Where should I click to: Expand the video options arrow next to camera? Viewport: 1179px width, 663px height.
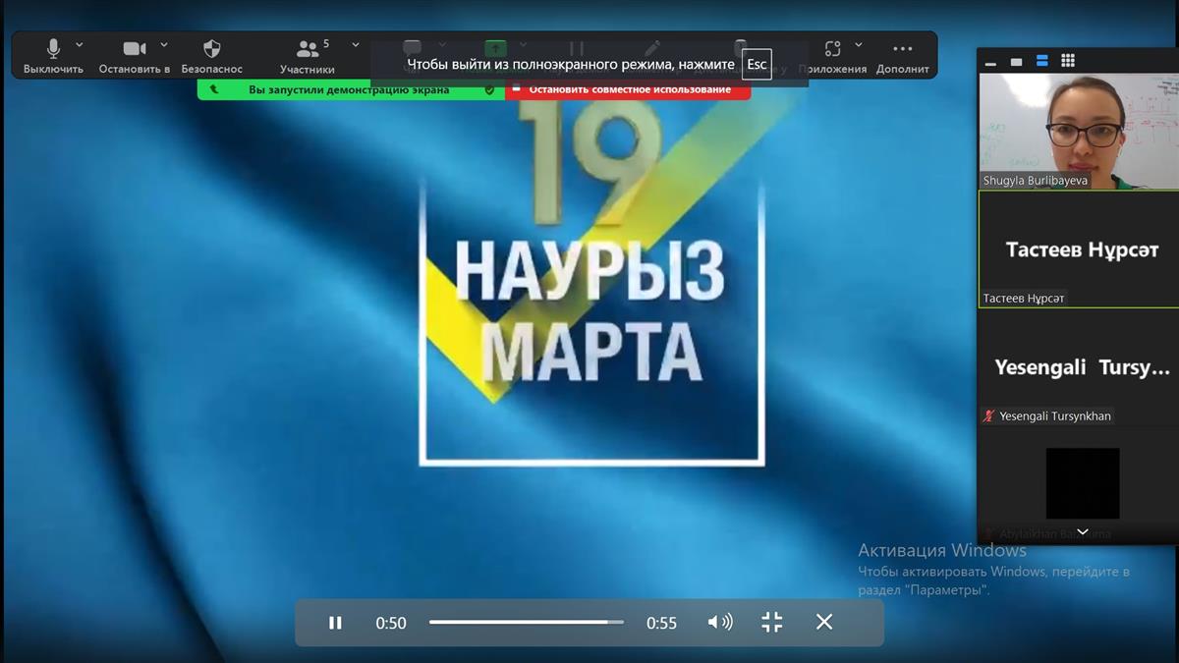pyautogui.click(x=164, y=45)
